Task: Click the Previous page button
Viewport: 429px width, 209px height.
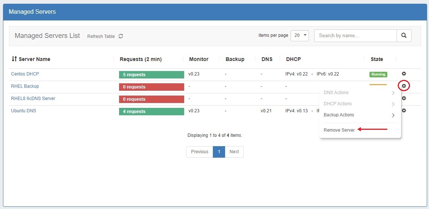Action: point(199,152)
